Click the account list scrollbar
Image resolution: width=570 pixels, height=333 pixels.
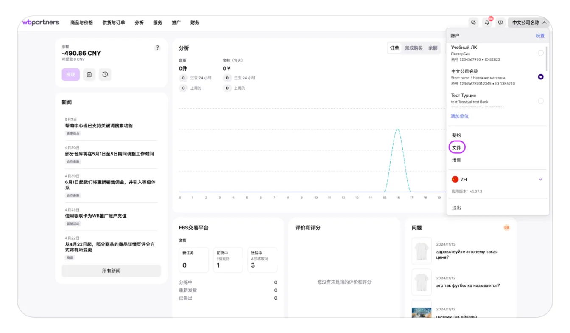(547, 59)
